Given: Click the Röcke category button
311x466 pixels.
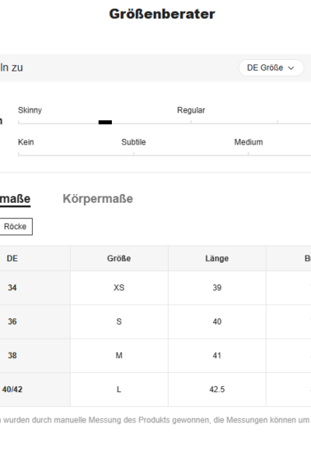Looking at the screenshot, I should pos(16,227).
